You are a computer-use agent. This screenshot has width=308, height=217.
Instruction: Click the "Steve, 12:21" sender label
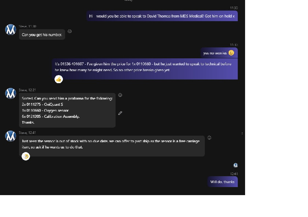tap(27, 90)
